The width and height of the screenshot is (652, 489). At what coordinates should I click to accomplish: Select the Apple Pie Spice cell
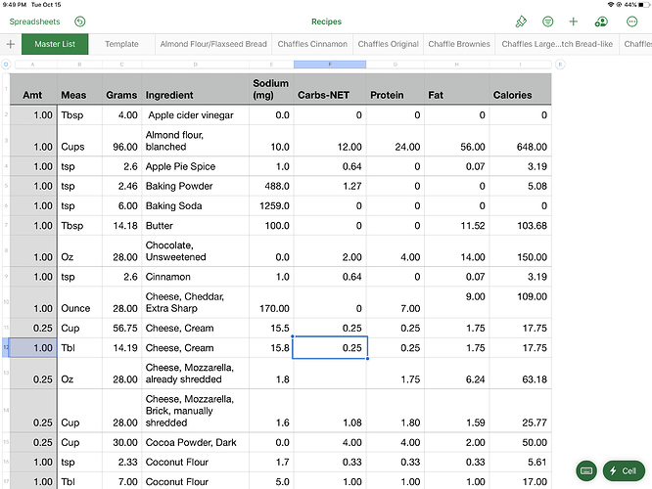(196, 166)
